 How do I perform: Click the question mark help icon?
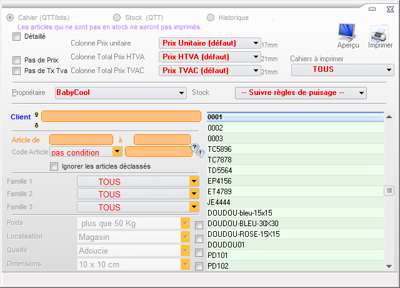194,147
